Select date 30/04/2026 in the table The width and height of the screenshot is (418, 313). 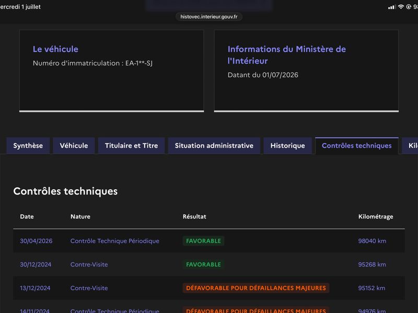click(36, 241)
